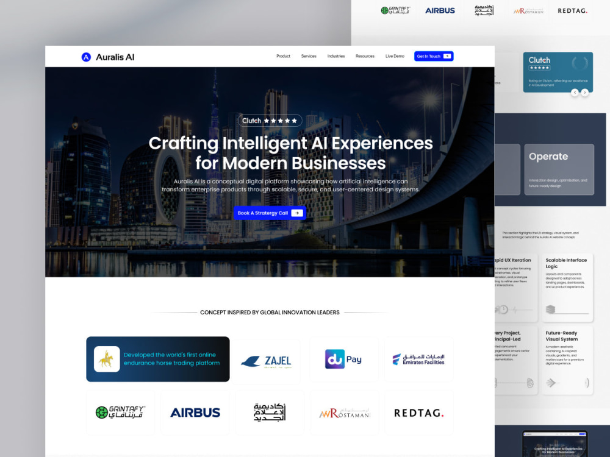Click the arrow icon inside Get In Touch

coord(447,56)
